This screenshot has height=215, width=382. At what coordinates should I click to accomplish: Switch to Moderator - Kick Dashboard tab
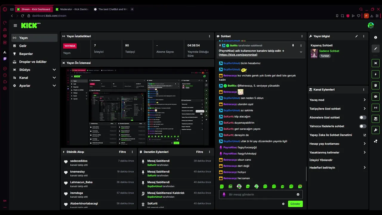(72, 9)
